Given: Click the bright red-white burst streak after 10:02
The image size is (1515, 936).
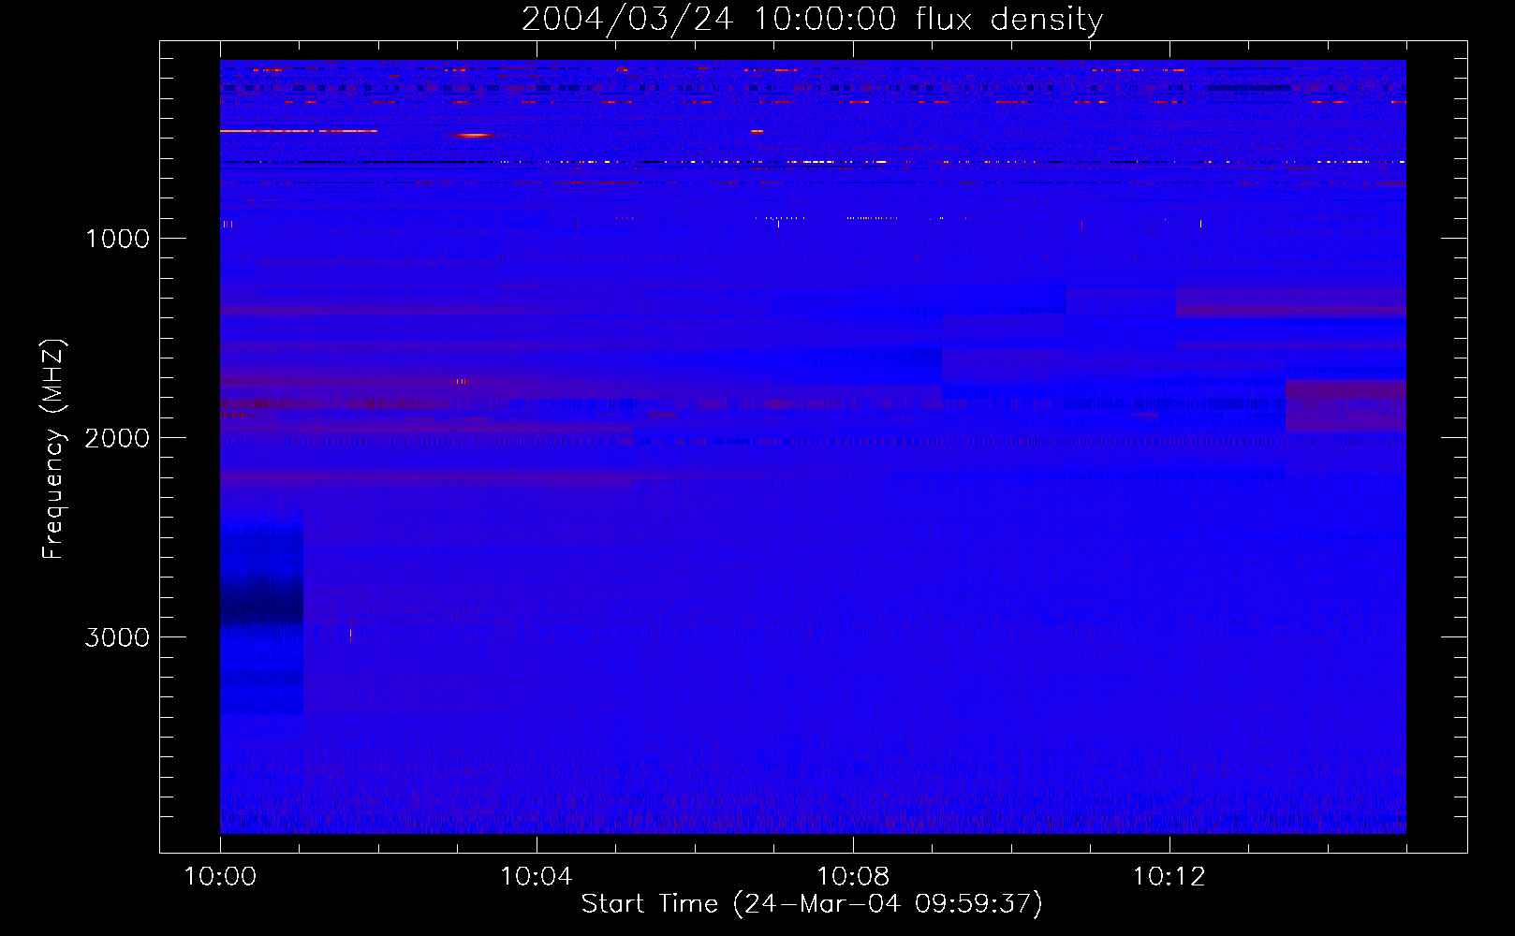Looking at the screenshot, I should click(x=475, y=135).
